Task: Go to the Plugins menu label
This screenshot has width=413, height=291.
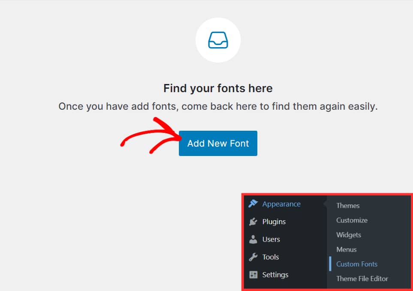Action: [274, 222]
